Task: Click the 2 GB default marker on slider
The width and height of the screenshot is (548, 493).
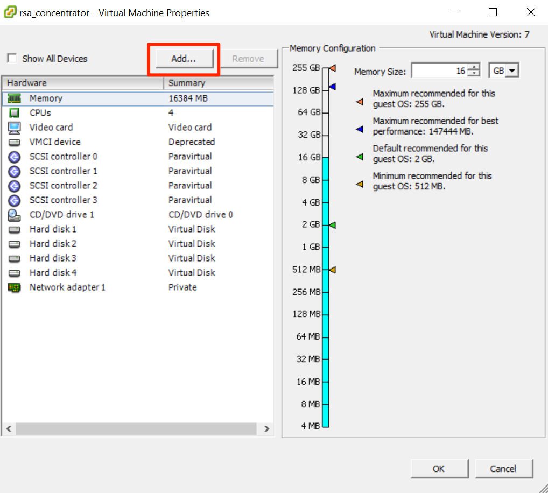Action: [333, 225]
